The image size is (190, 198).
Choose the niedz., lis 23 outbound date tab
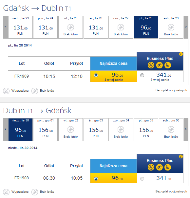click(20, 27)
